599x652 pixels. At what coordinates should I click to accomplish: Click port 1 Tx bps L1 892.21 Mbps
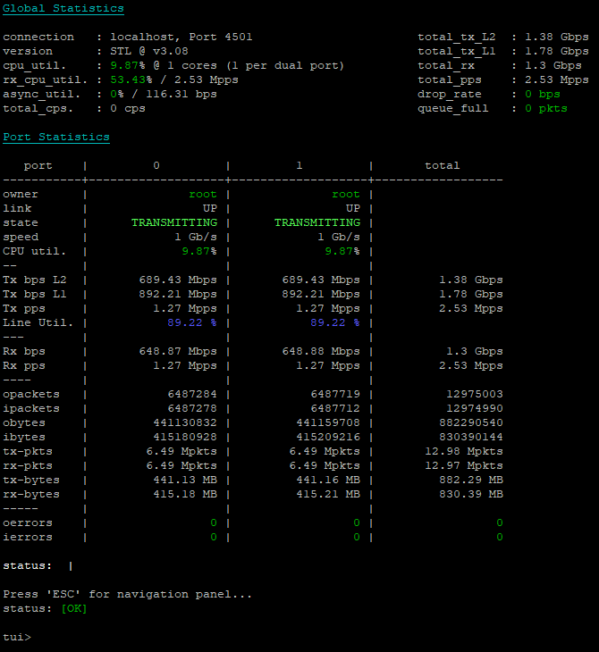coord(321,295)
